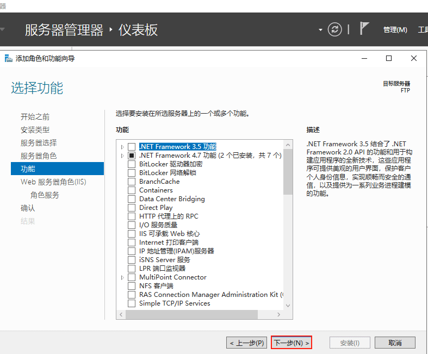Open the dropdown arrow beside refresh
The width and height of the screenshot is (428, 354).
[x=320, y=30]
